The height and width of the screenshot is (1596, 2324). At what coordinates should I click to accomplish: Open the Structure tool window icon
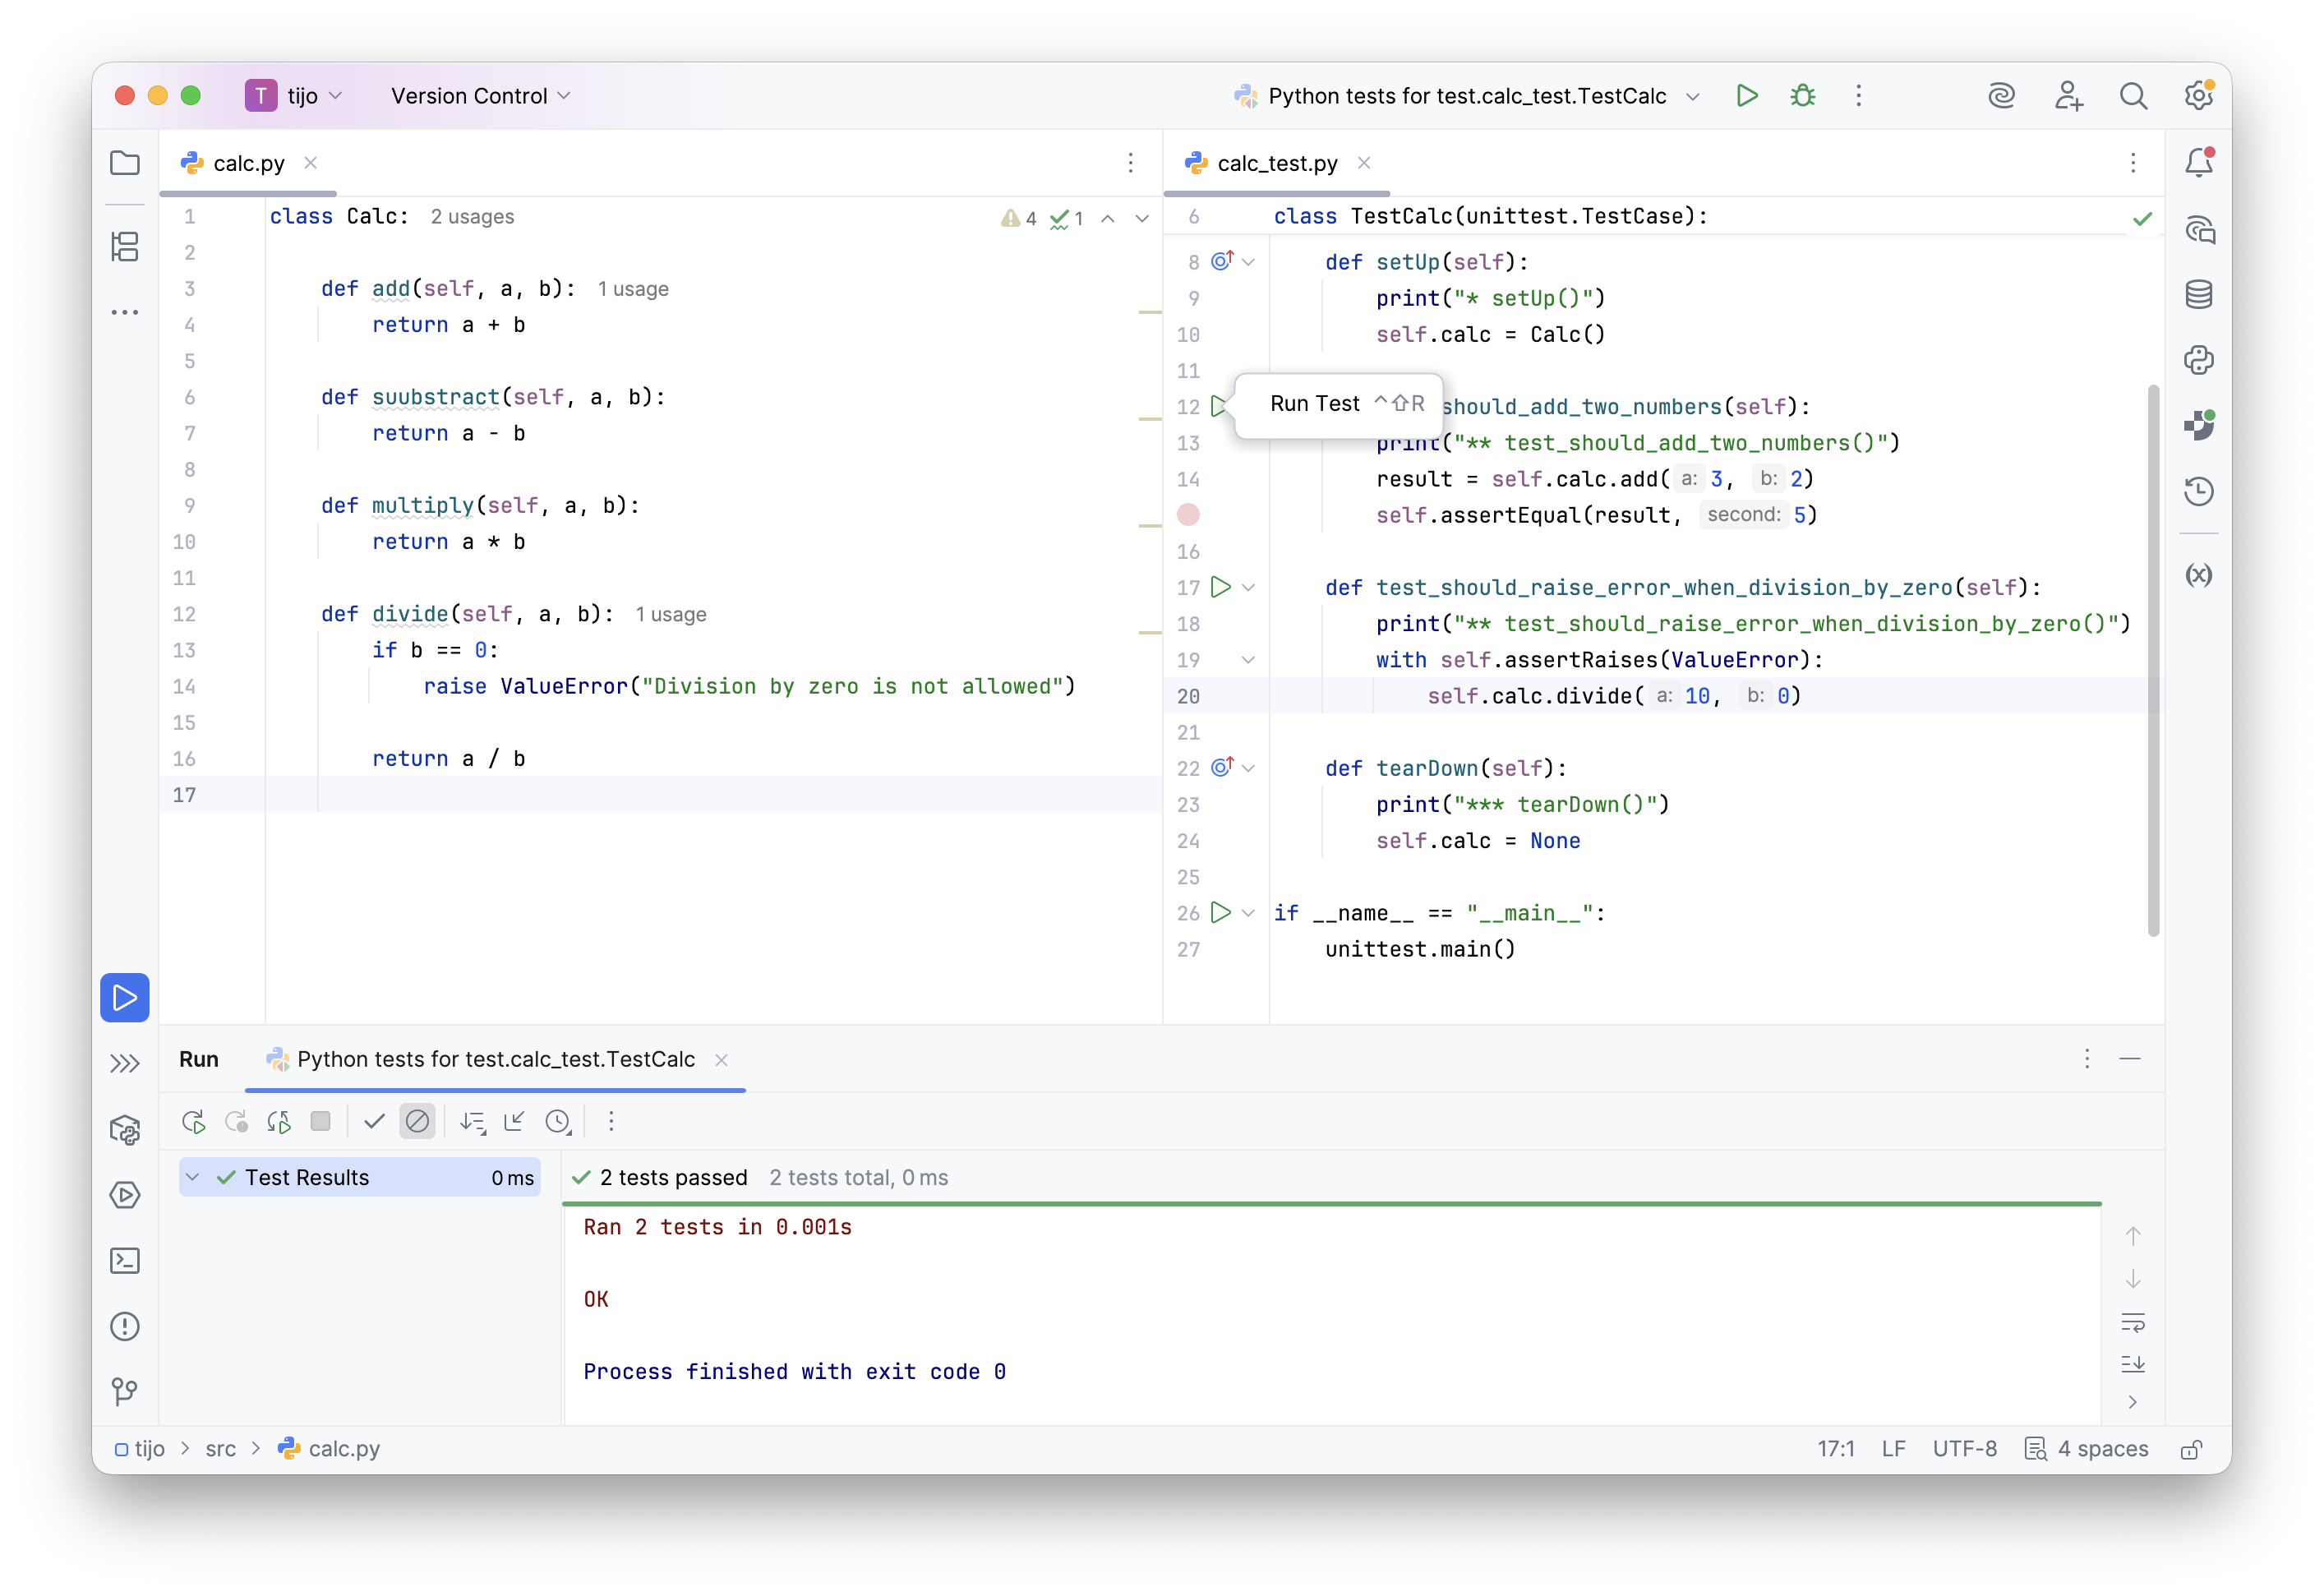(124, 247)
